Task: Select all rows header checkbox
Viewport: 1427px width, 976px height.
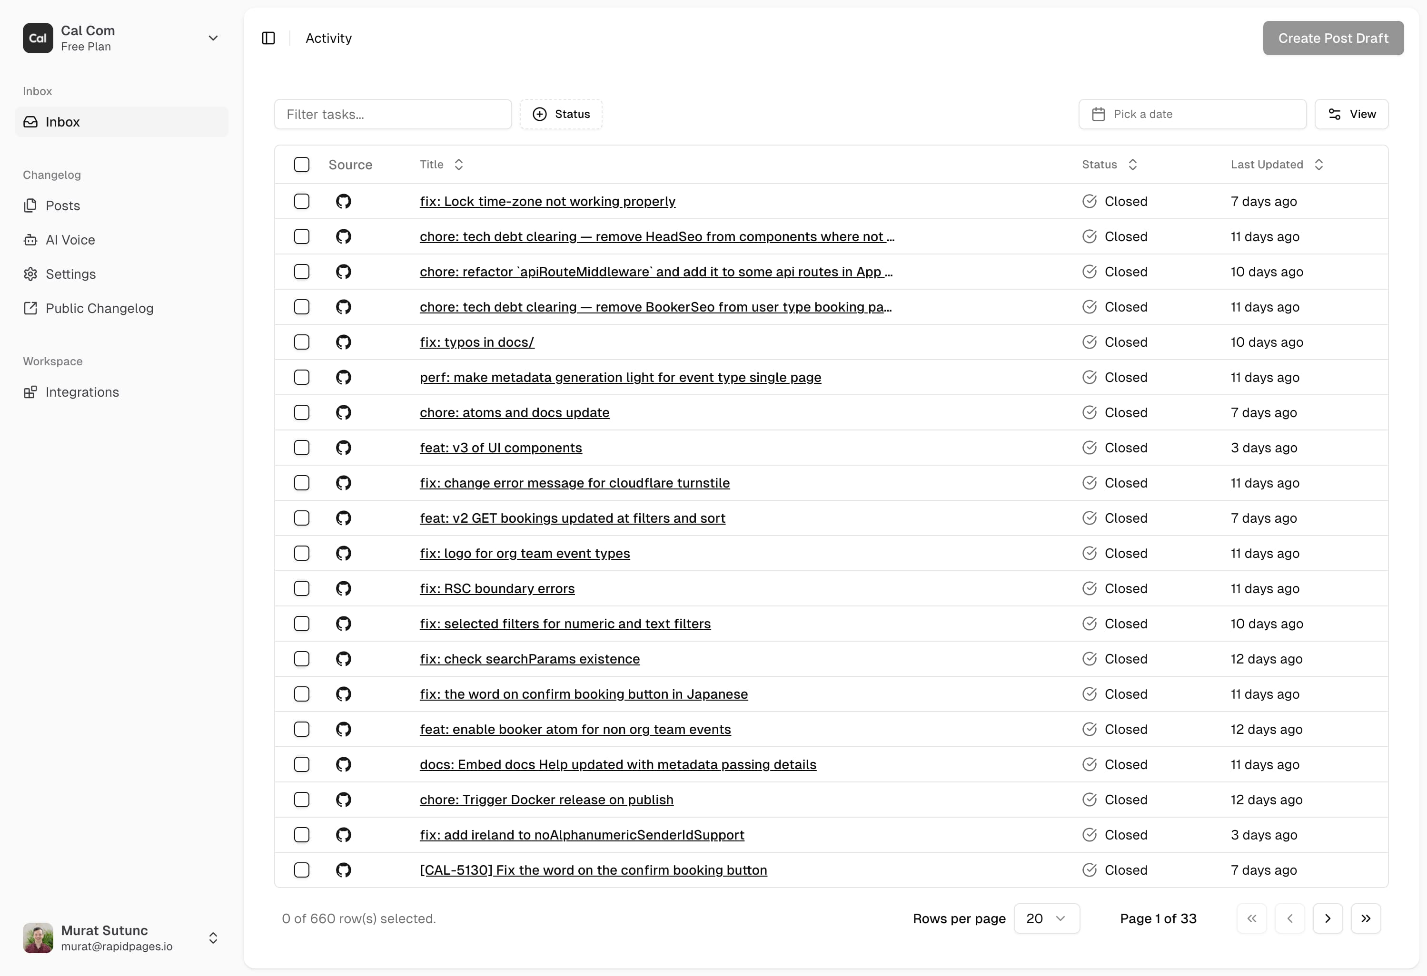Action: tap(301, 165)
